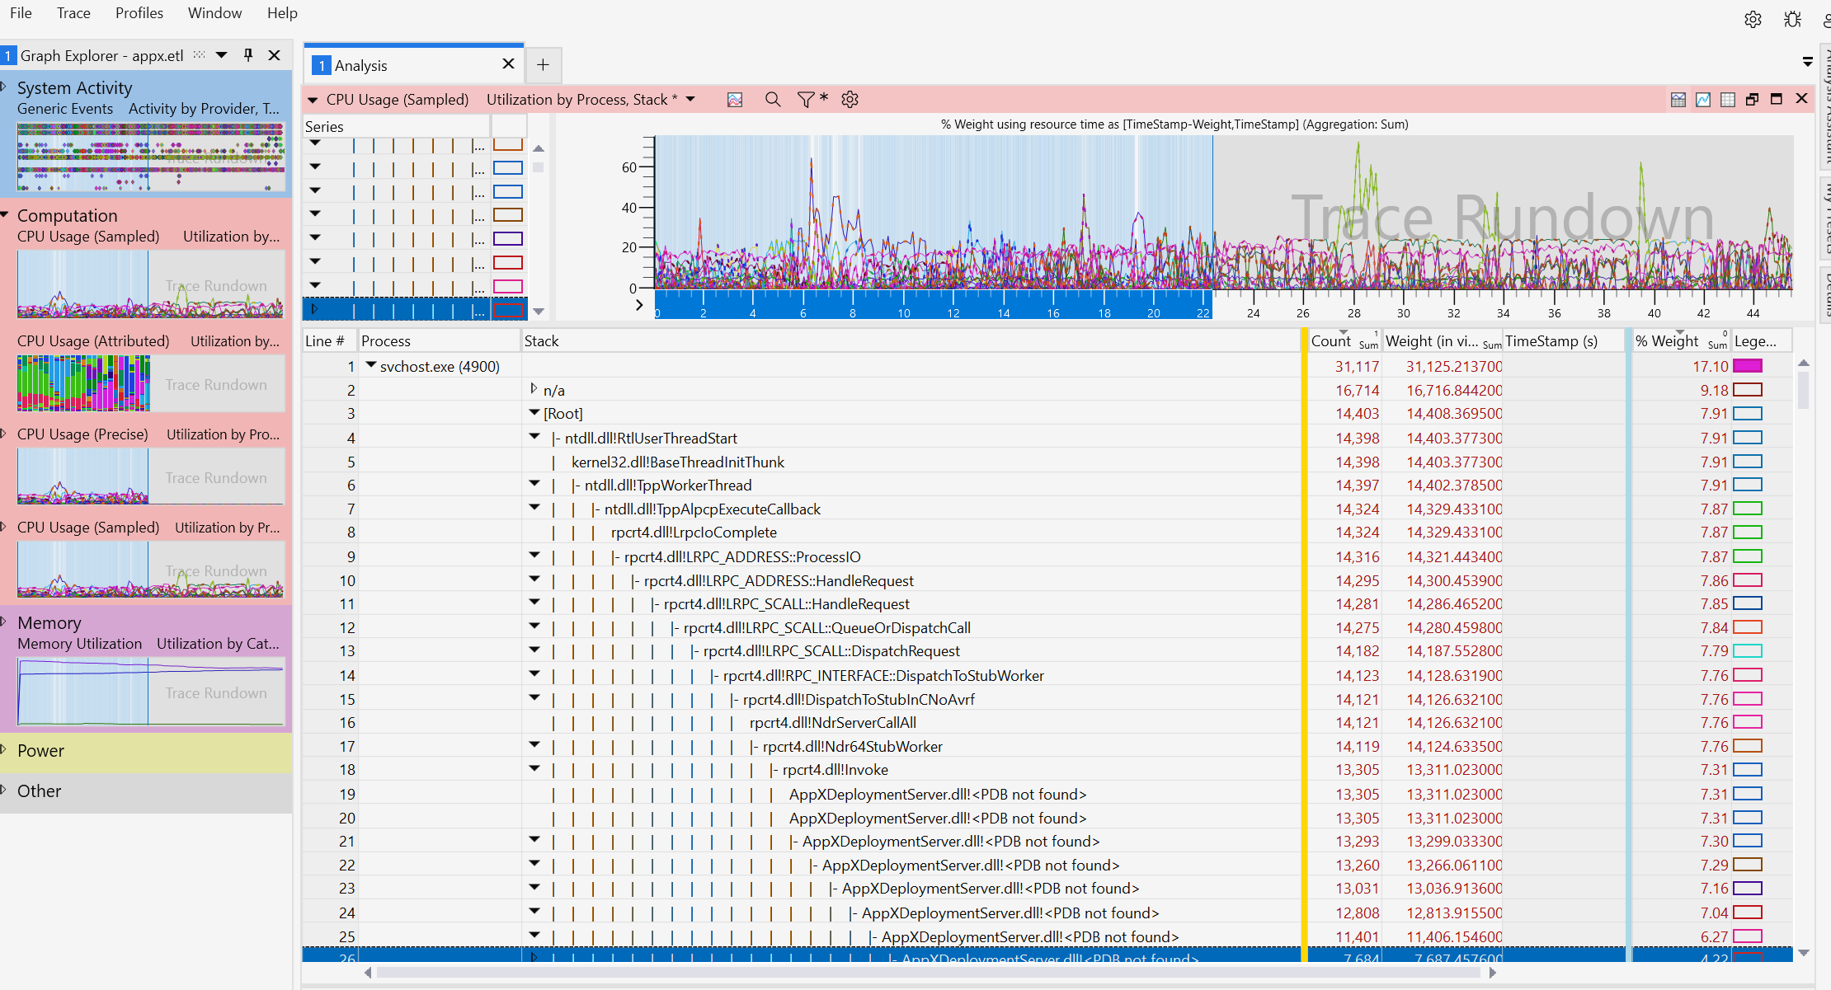The image size is (1831, 990).
Task: Sort by the Count column header
Action: coord(1344,341)
